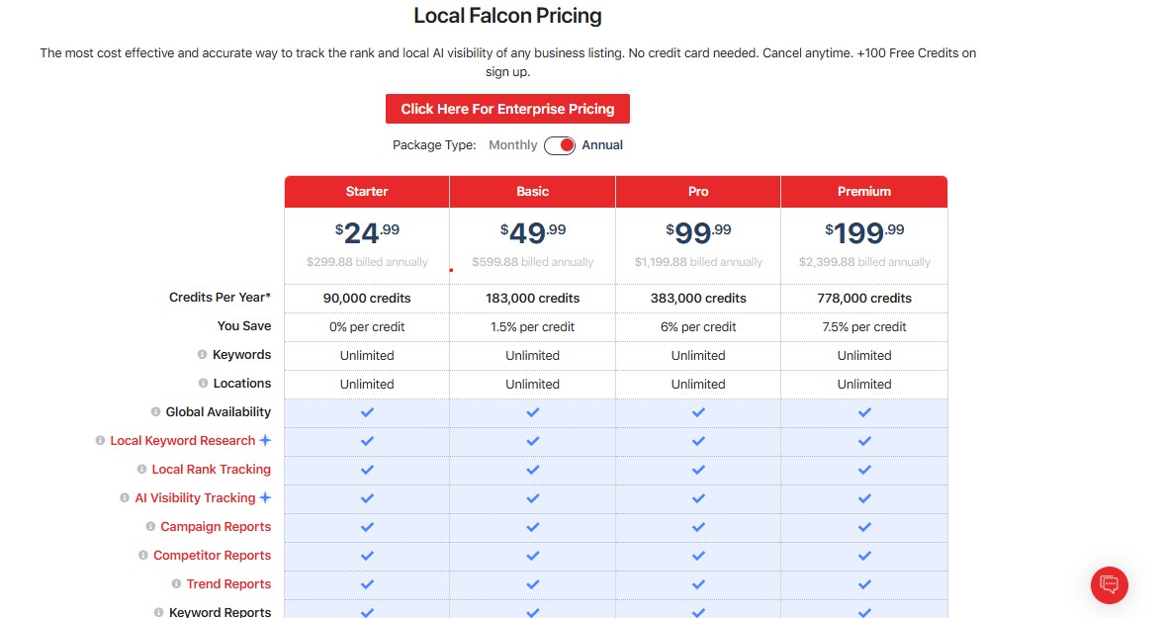
Task: Click the info icon beside Local Keyword Research
Action: coord(100,440)
